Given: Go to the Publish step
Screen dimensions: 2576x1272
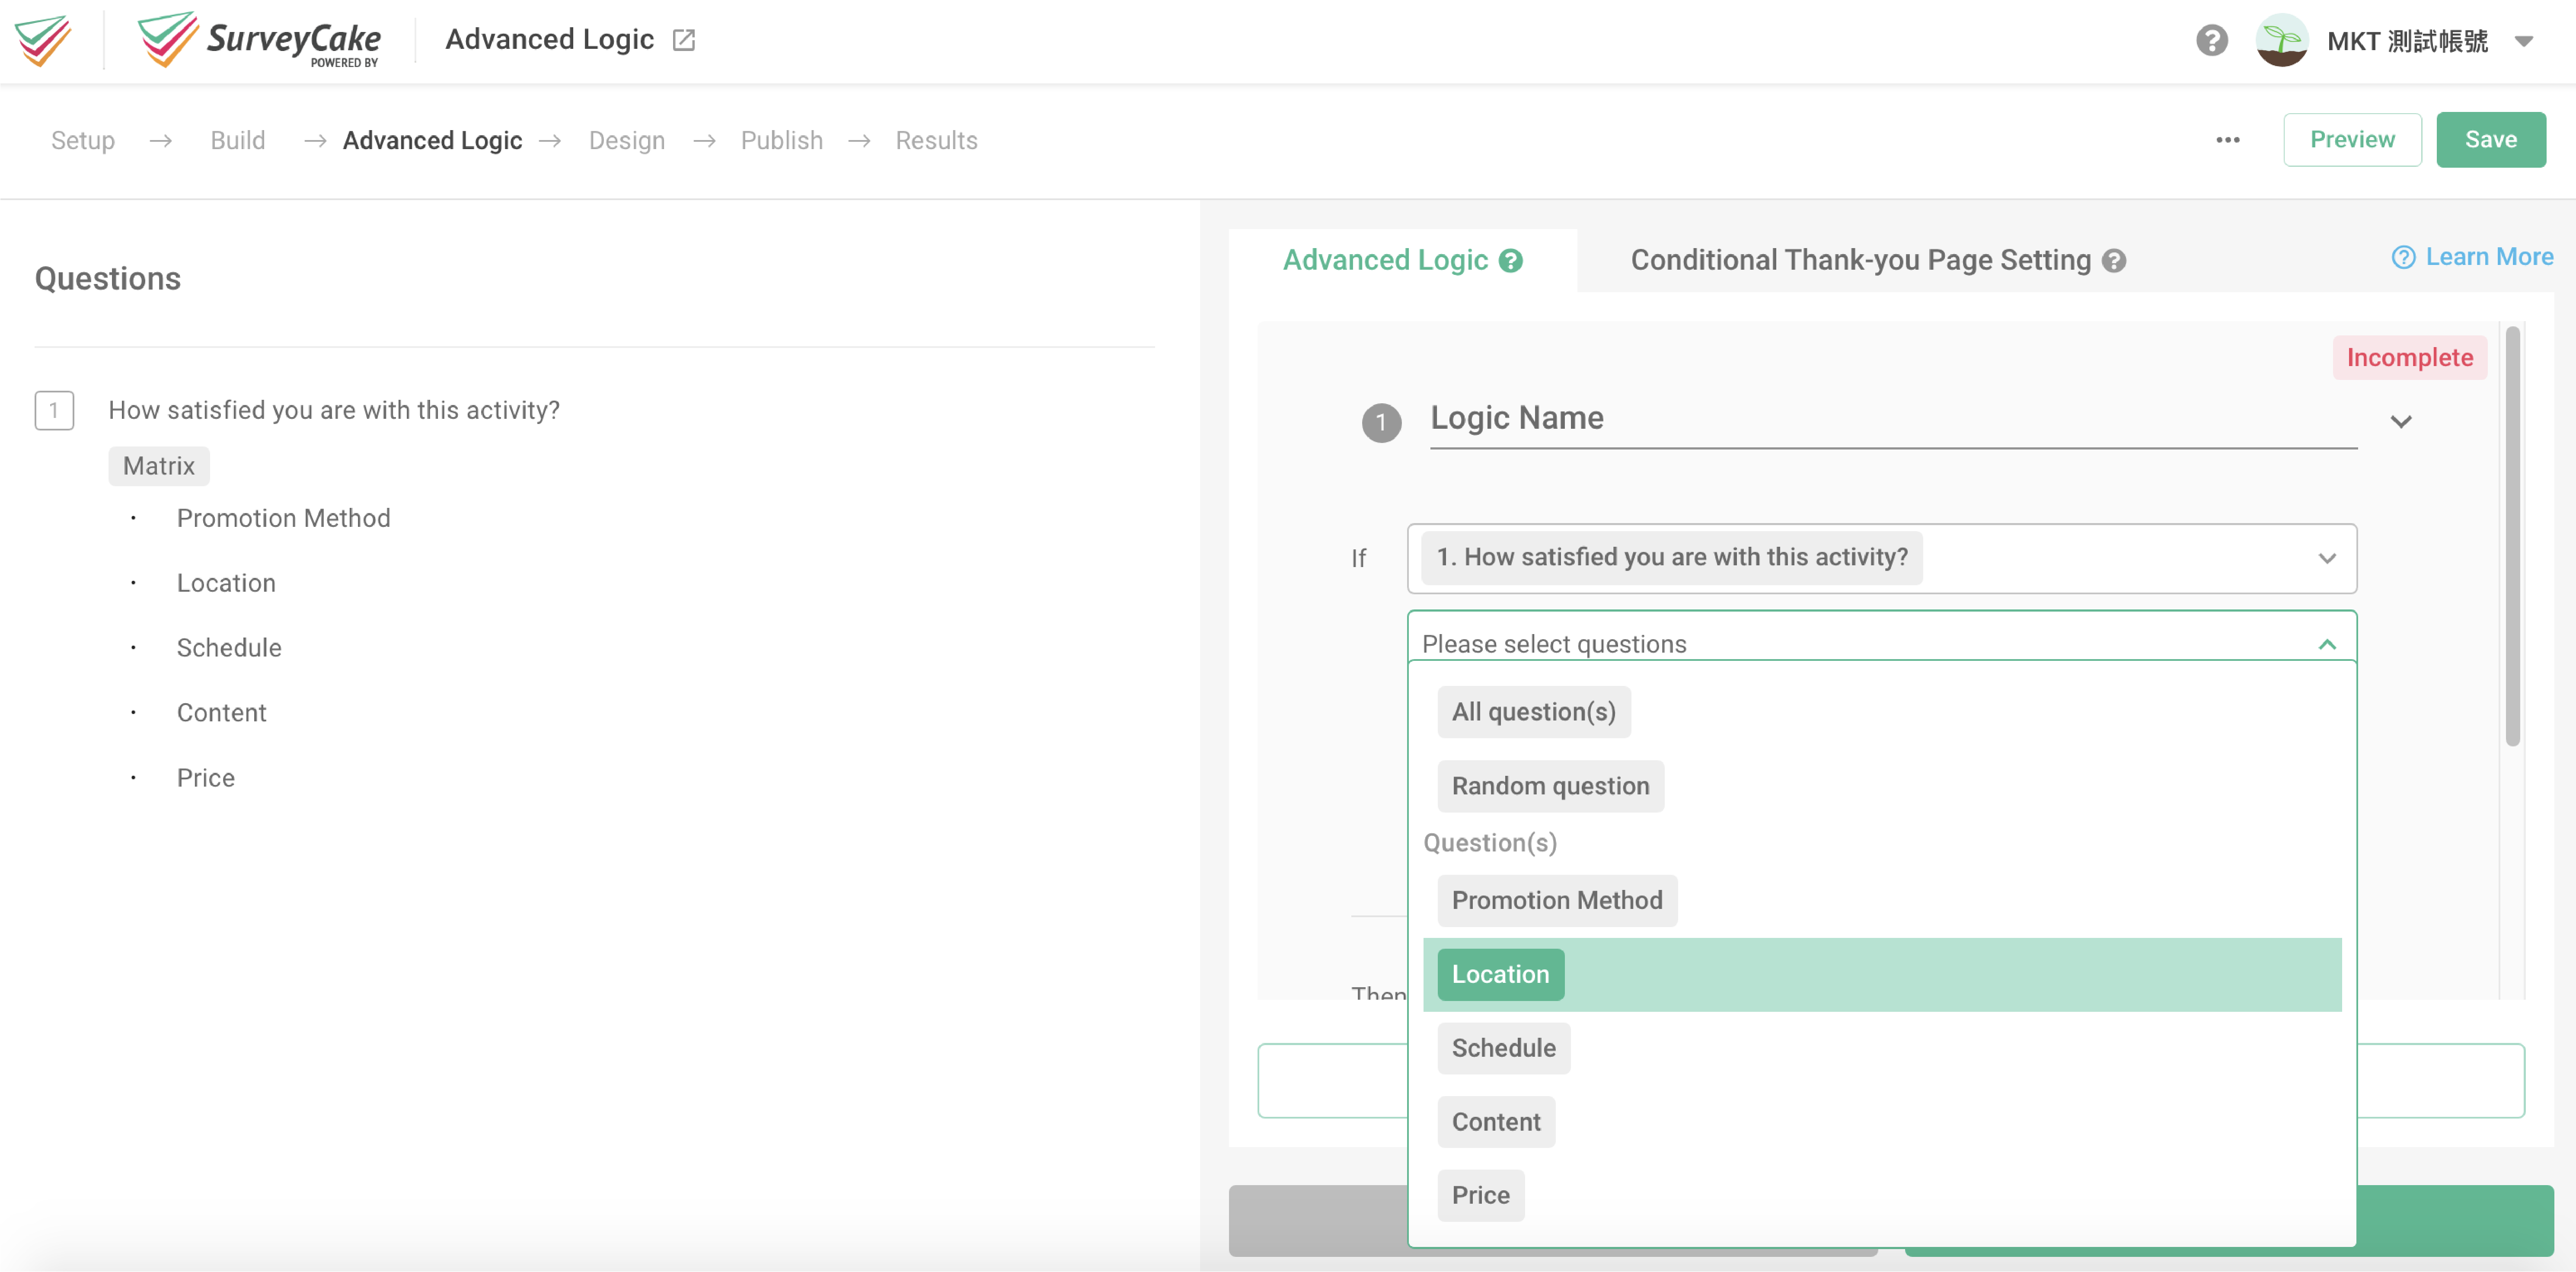Looking at the screenshot, I should (x=781, y=140).
